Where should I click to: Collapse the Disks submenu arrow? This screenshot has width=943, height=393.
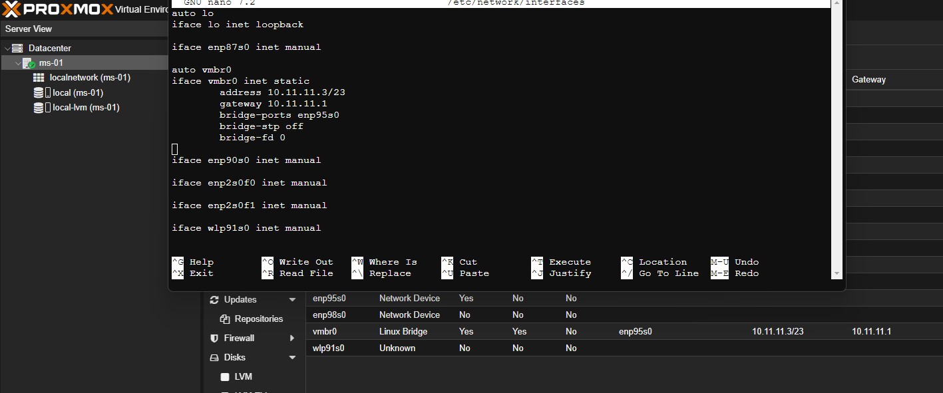coord(292,358)
